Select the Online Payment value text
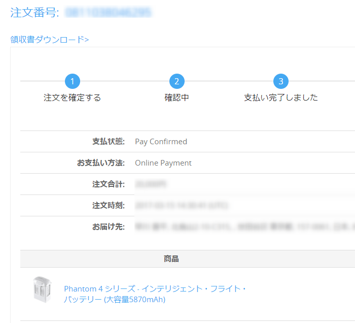This screenshot has width=355, height=323. 163,163
